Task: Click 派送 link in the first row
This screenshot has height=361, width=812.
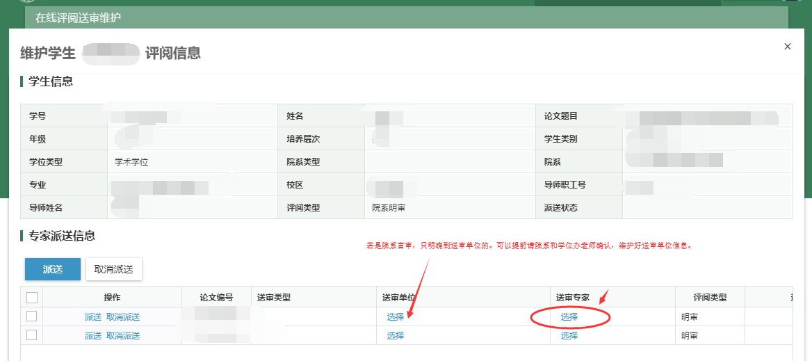Action: click(x=93, y=317)
